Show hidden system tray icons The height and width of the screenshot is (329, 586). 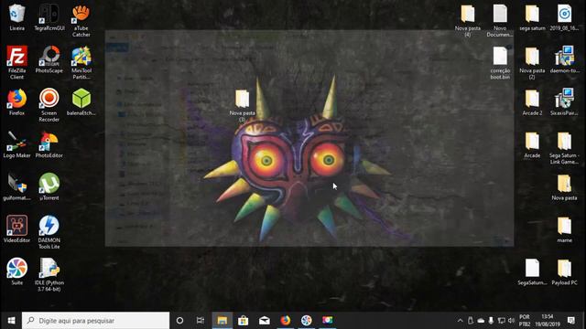tap(460, 321)
